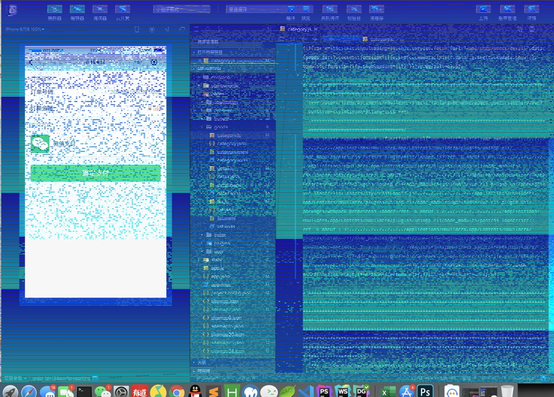Open Google Chrome from the Dock
The image size is (554, 397).
coord(177,392)
